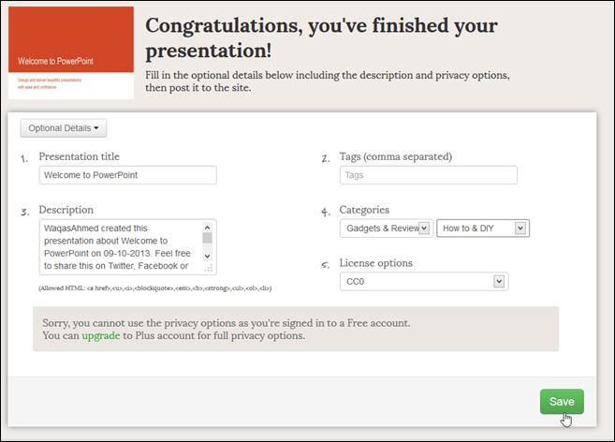Click the Presentation title field
Image resolution: width=615 pixels, height=442 pixels.
(x=128, y=175)
